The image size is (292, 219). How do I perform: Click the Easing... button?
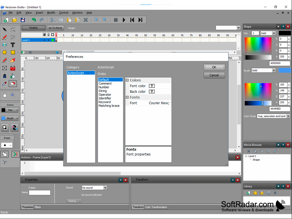coord(73,201)
